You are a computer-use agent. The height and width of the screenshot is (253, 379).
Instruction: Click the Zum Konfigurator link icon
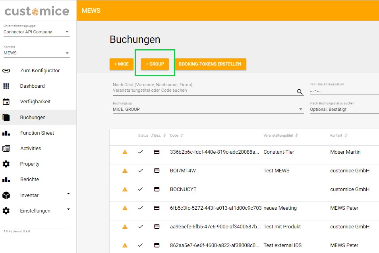coord(6,71)
